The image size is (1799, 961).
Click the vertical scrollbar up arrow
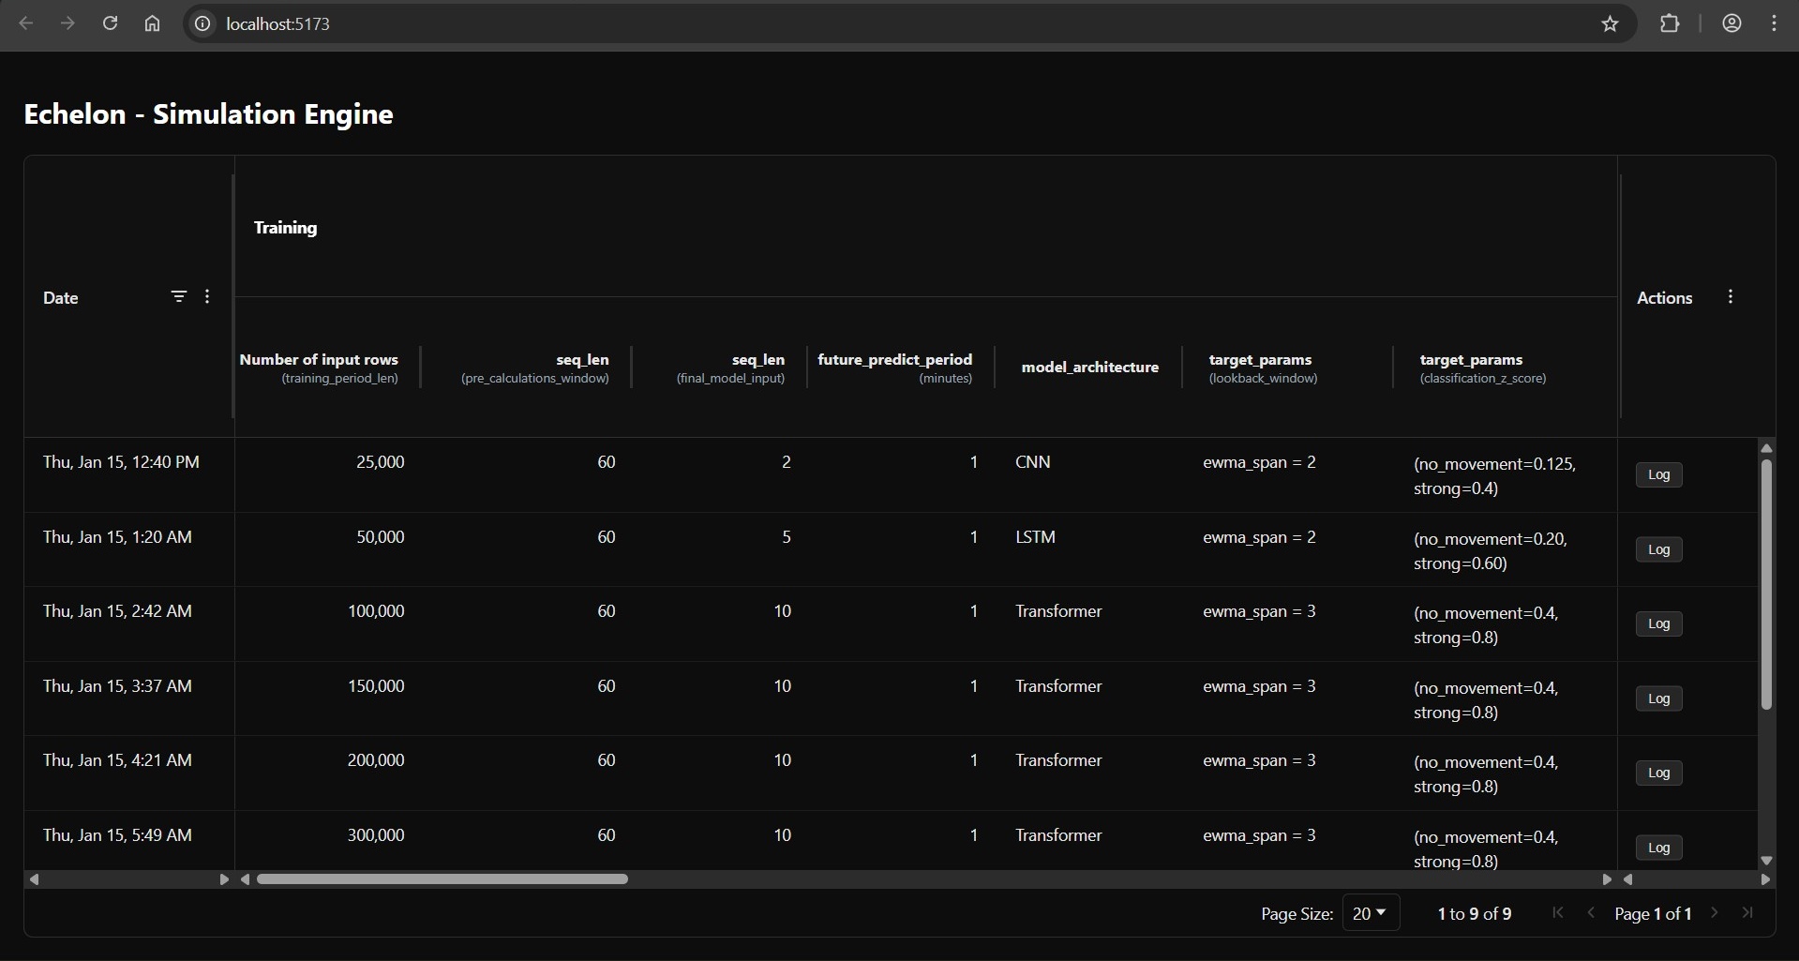[1766, 448]
